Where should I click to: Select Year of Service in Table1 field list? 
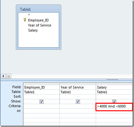[40, 25]
